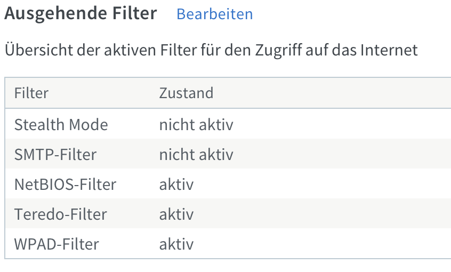Click the word Internet in description
The image size is (451, 272).
tap(389, 50)
